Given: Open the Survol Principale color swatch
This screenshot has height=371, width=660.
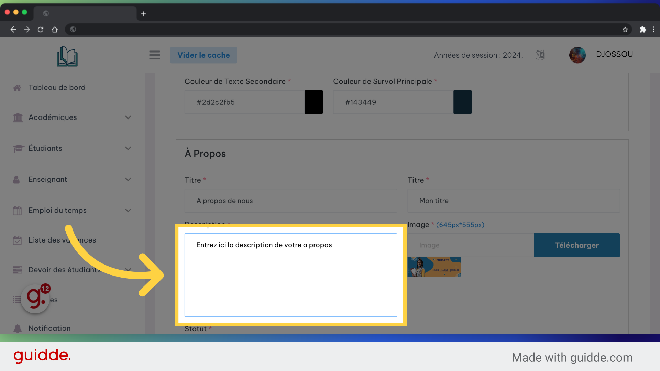Looking at the screenshot, I should [462, 102].
